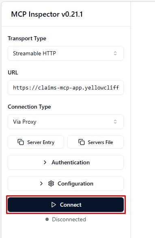The image size is (155, 238).
Task: Expand the Authentication section
Action: click(66, 162)
